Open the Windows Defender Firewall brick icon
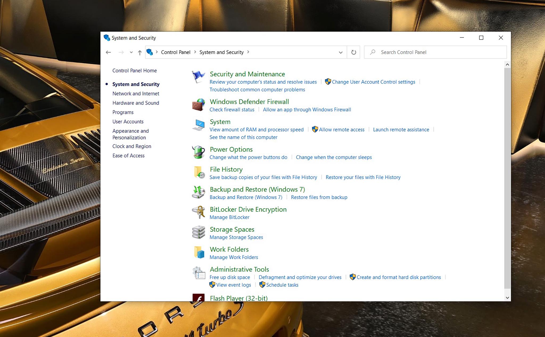This screenshot has width=545, height=337. pyautogui.click(x=198, y=105)
